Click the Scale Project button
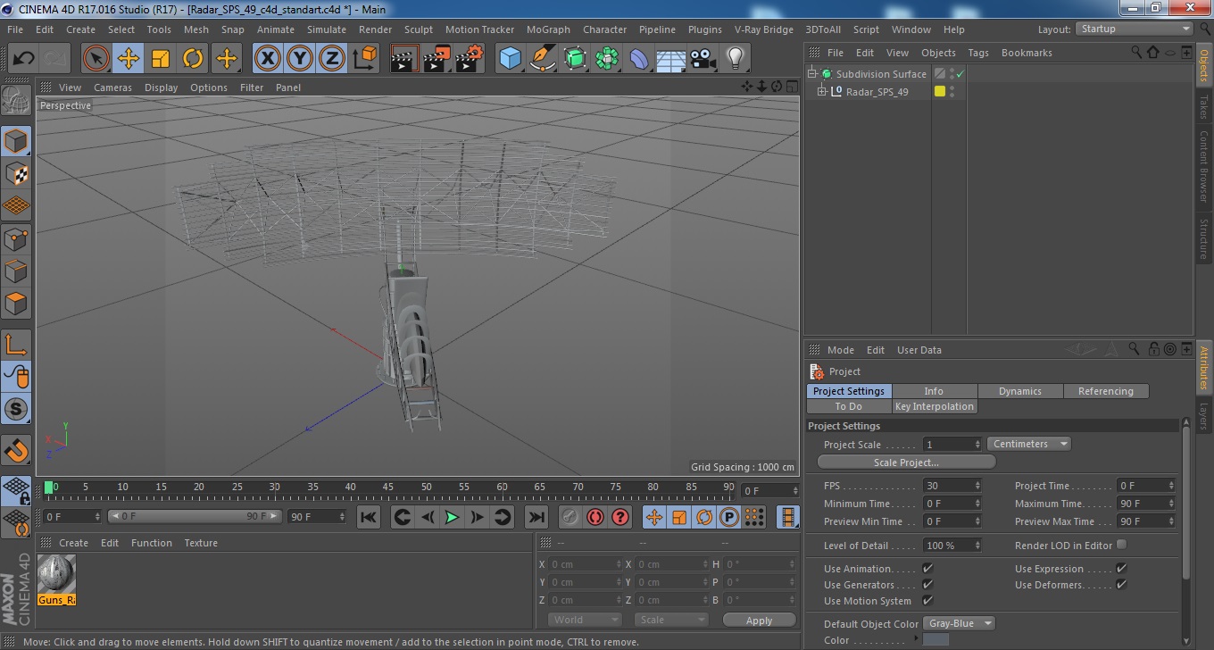 (x=906, y=462)
